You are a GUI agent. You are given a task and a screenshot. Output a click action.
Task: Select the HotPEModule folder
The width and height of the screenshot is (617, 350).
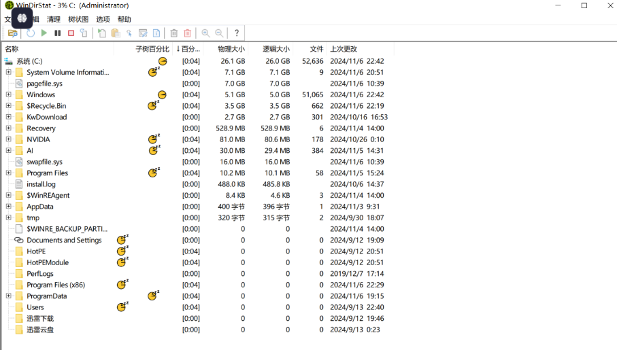click(48, 262)
